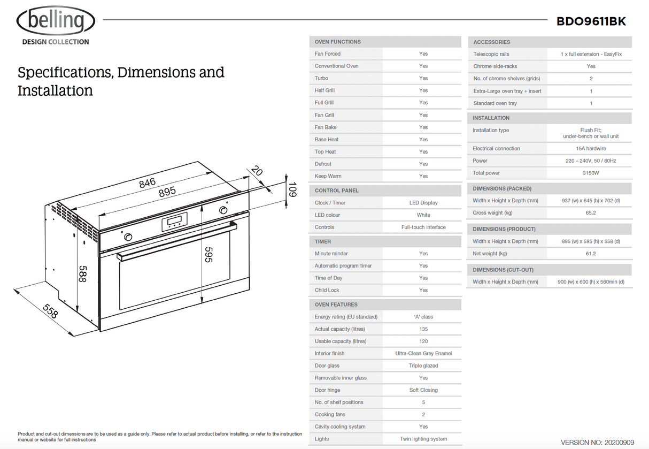This screenshot has width=649, height=449.
Task: Click the left control knob on oven diagram
Action: [x=128, y=237]
